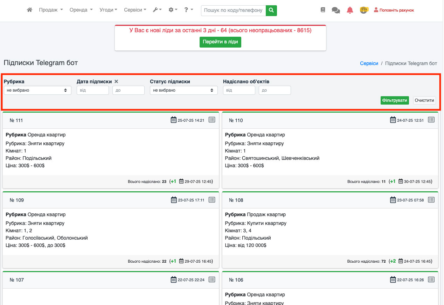Open the Оренда menu

(x=81, y=10)
